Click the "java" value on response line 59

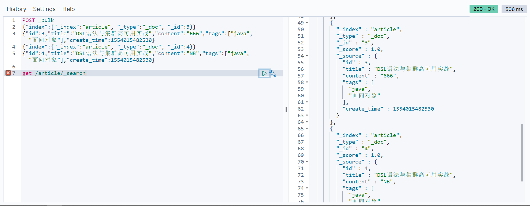[x=358, y=89]
